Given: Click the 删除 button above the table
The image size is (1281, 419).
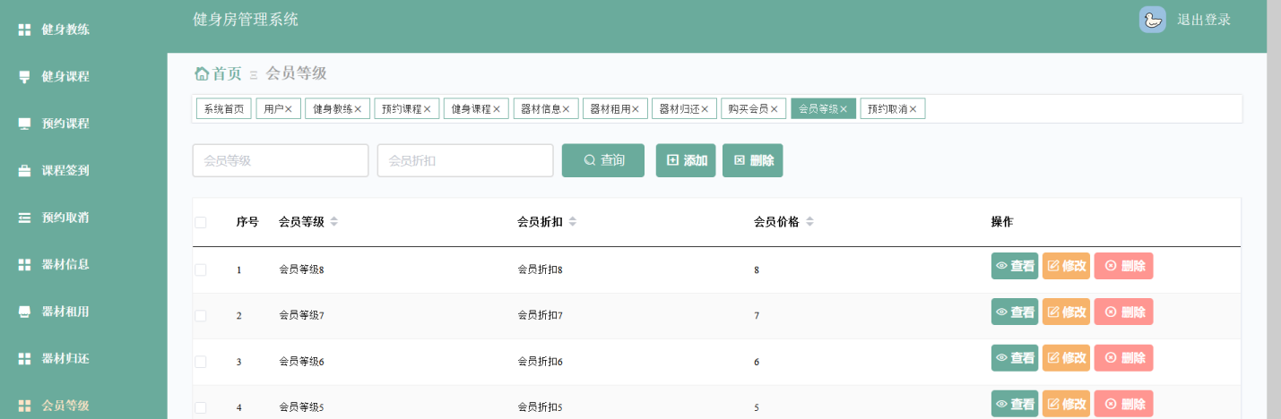Looking at the screenshot, I should pyautogui.click(x=753, y=160).
